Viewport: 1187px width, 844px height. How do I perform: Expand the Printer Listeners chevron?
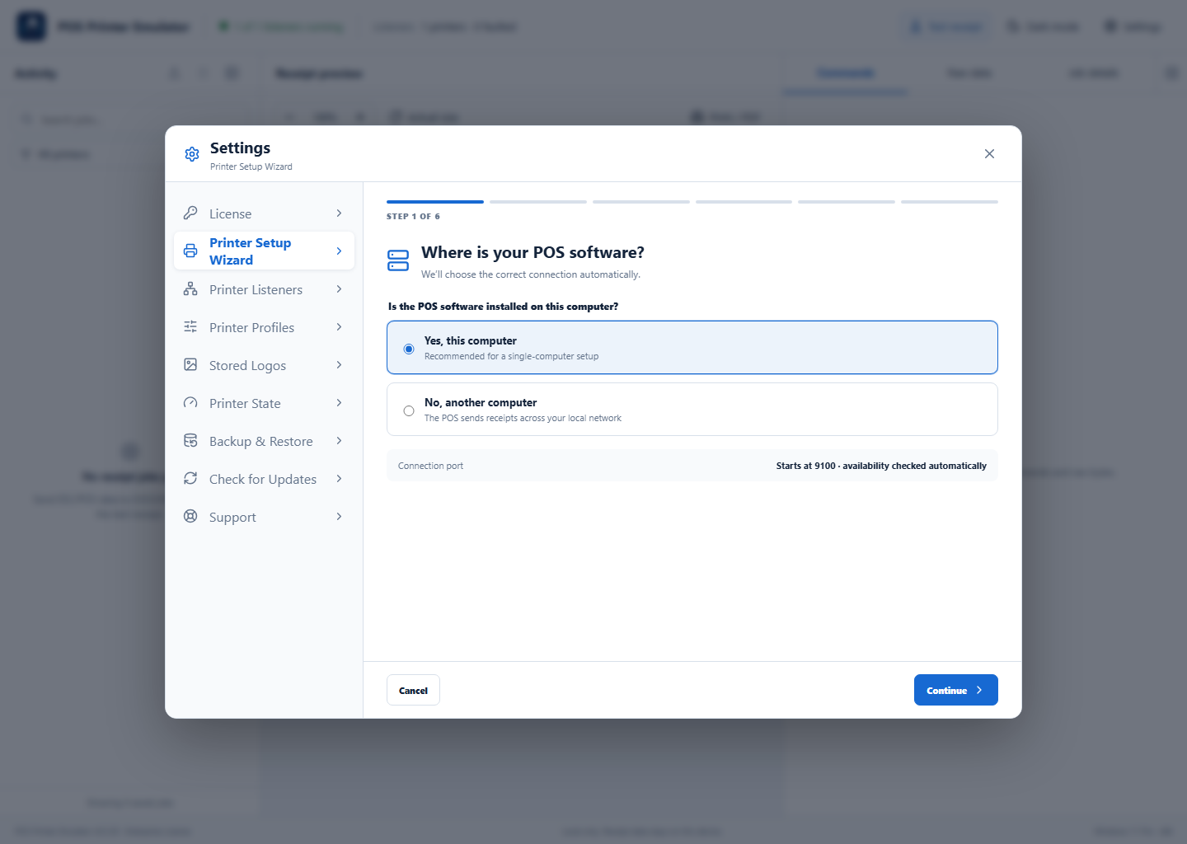(x=339, y=289)
